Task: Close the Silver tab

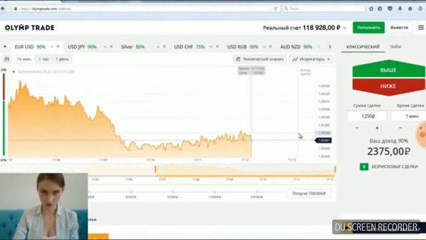Action: pos(164,47)
